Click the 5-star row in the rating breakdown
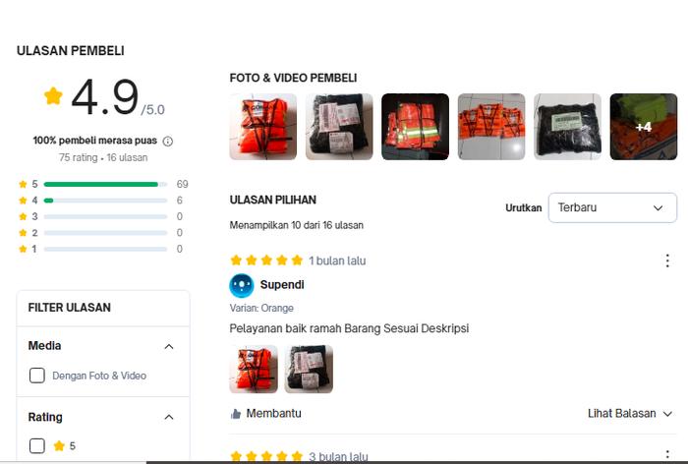The image size is (688, 464). click(x=103, y=184)
